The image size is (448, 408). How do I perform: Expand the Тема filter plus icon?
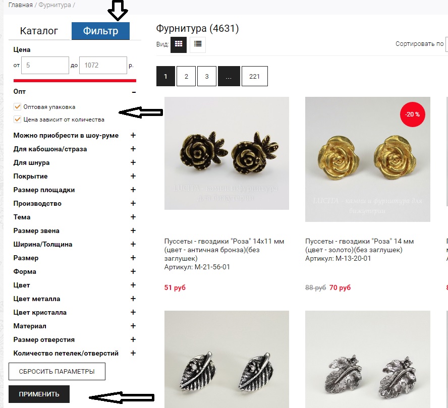[x=133, y=217]
